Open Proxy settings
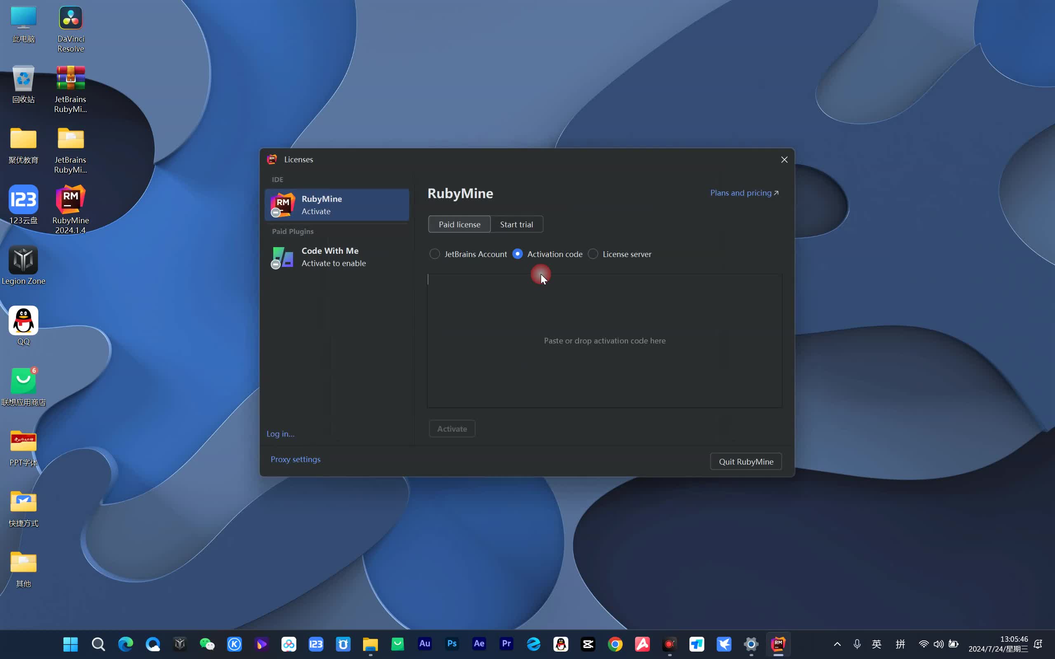The image size is (1055, 659). pos(295,459)
